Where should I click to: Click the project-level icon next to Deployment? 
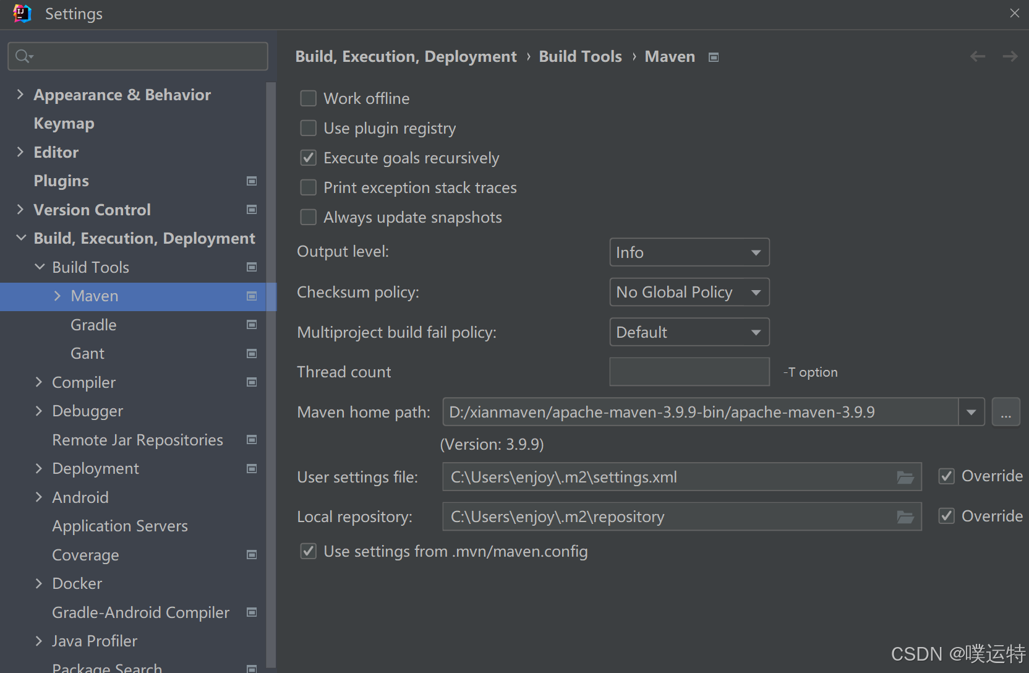pyautogui.click(x=252, y=468)
